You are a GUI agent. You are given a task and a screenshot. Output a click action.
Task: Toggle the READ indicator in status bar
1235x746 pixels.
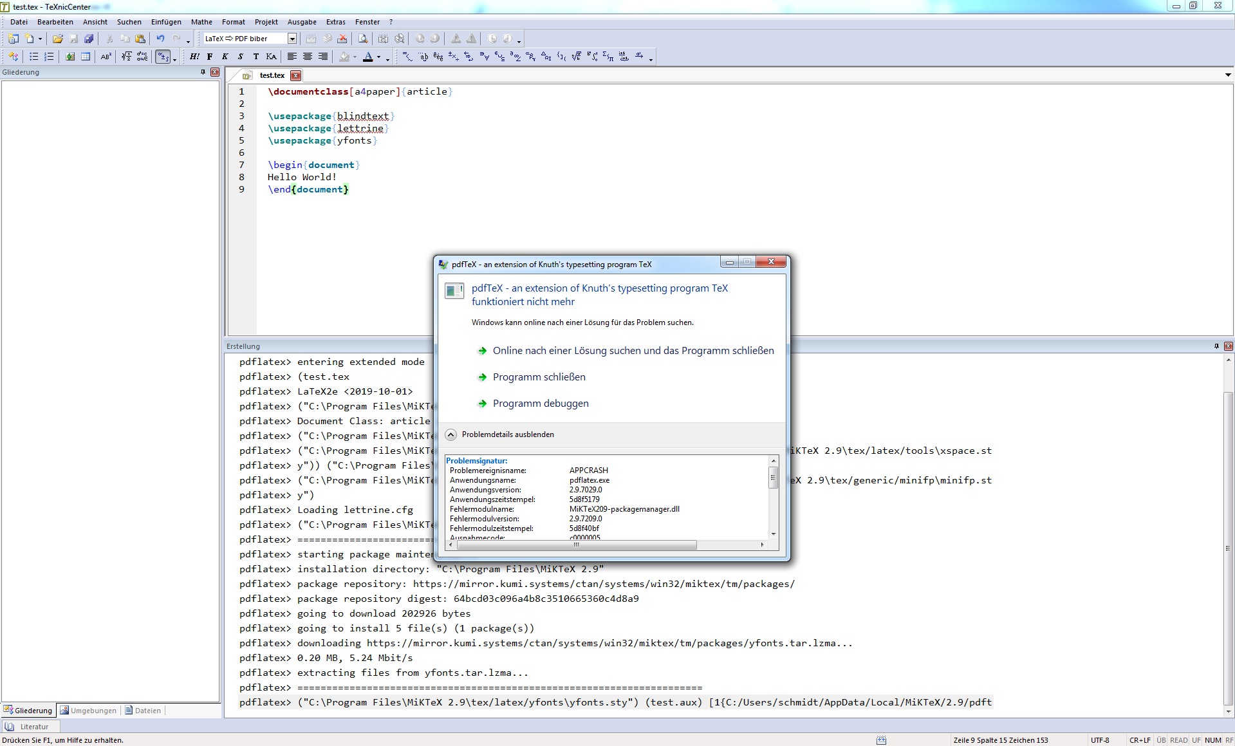(1178, 740)
